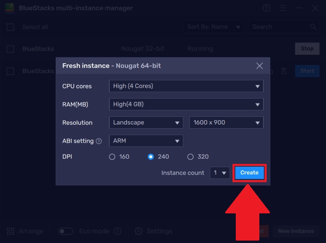Click the Nougat 32-bit label
The image size is (326, 243).
click(x=143, y=49)
